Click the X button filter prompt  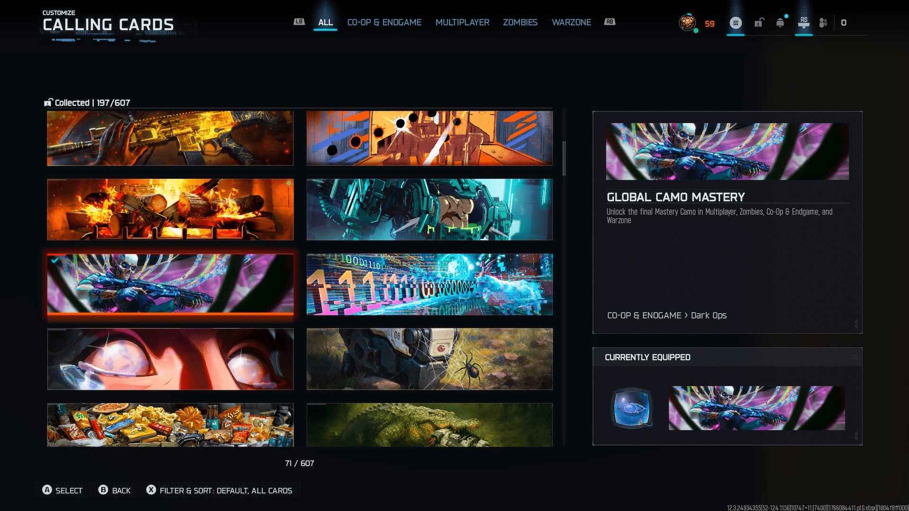tap(151, 490)
